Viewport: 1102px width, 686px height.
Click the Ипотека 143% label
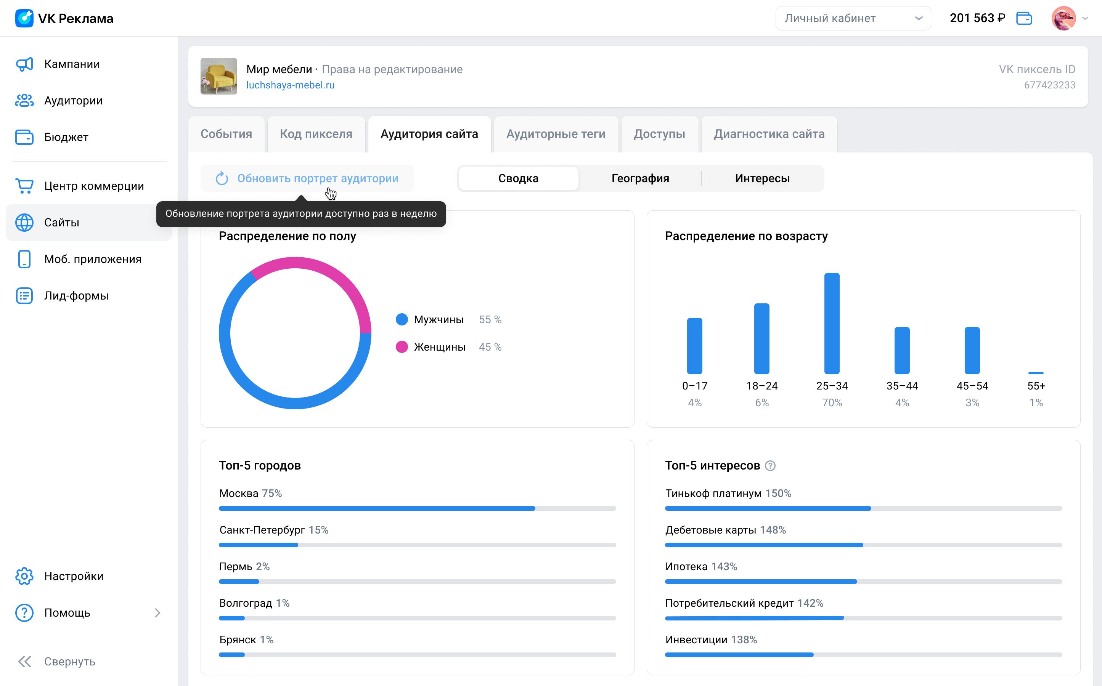click(x=701, y=567)
